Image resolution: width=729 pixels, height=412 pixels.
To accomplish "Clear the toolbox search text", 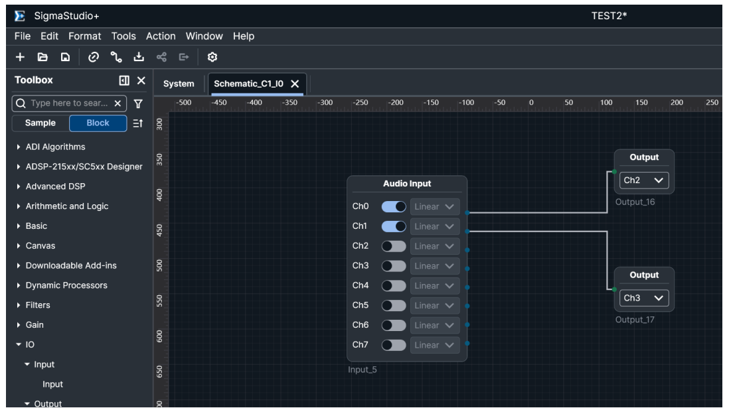I will (x=118, y=103).
